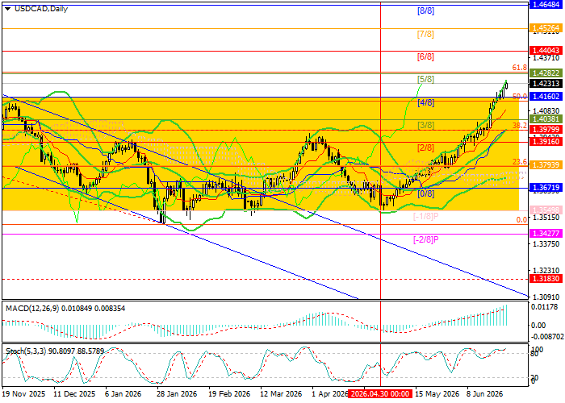Click the MACD scale value -0.008702

tap(547, 336)
